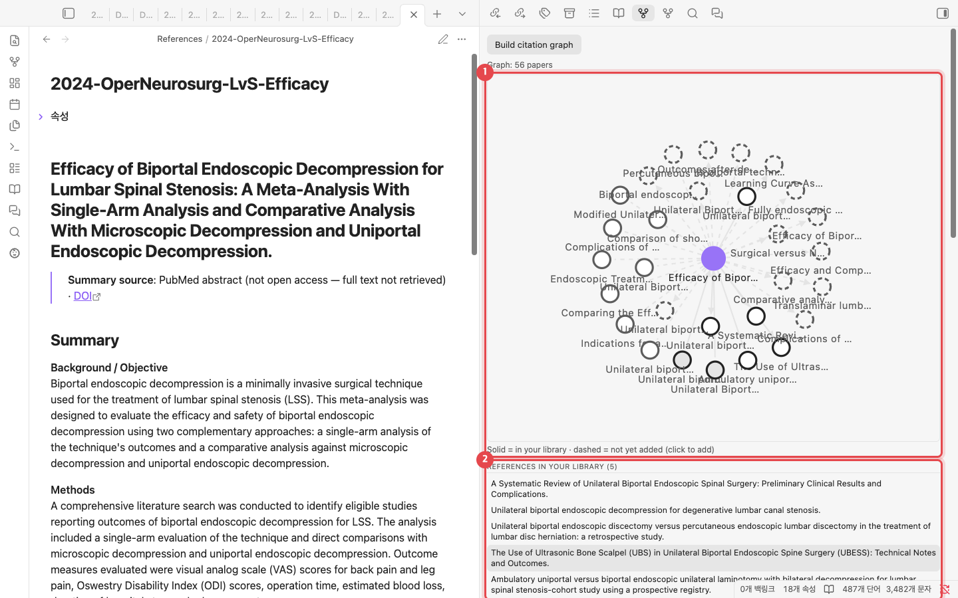The height and width of the screenshot is (598, 958).
Task: Click the purple central node in citation graph
Action: 713,258
